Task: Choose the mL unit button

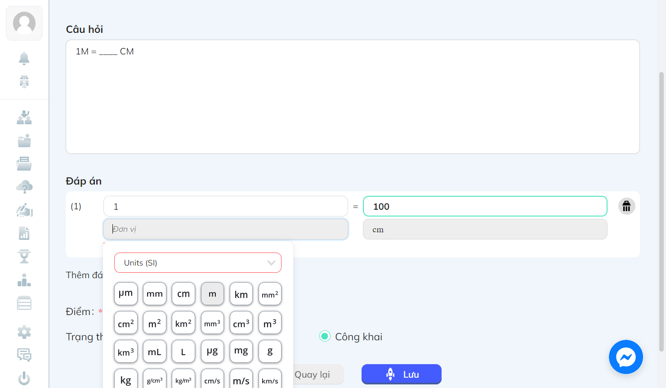Action: click(155, 352)
